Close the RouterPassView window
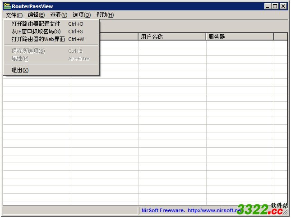 coord(283,6)
